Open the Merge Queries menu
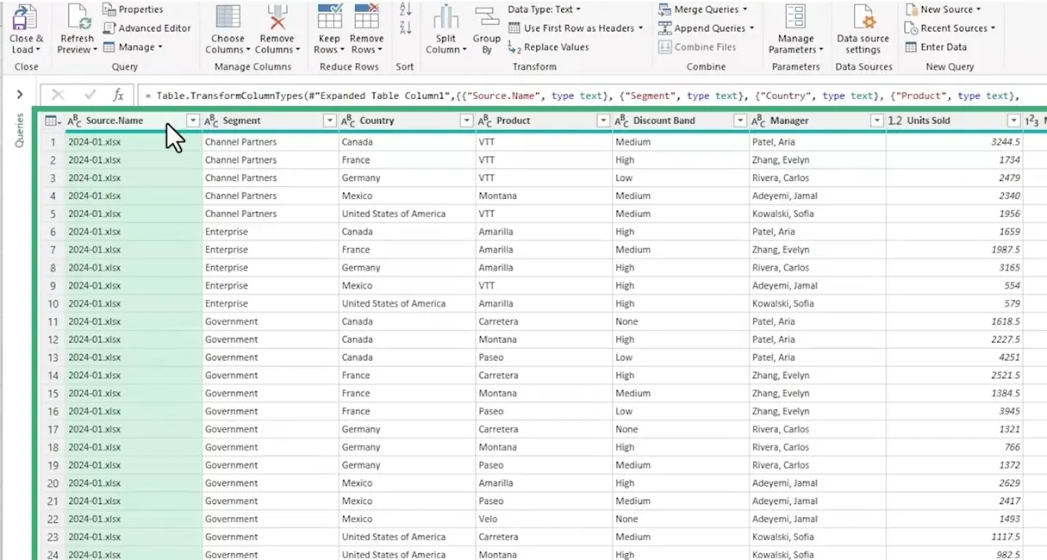Viewport: 1047px width, 560px height. [x=702, y=9]
